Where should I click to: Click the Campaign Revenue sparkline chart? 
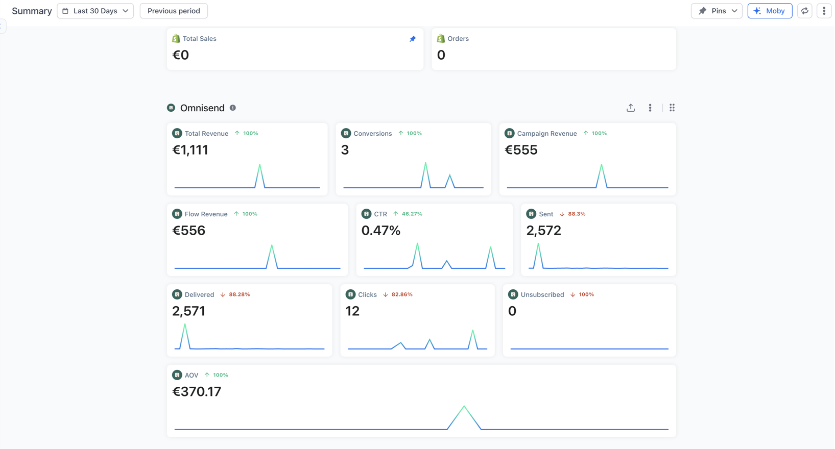[x=587, y=177]
